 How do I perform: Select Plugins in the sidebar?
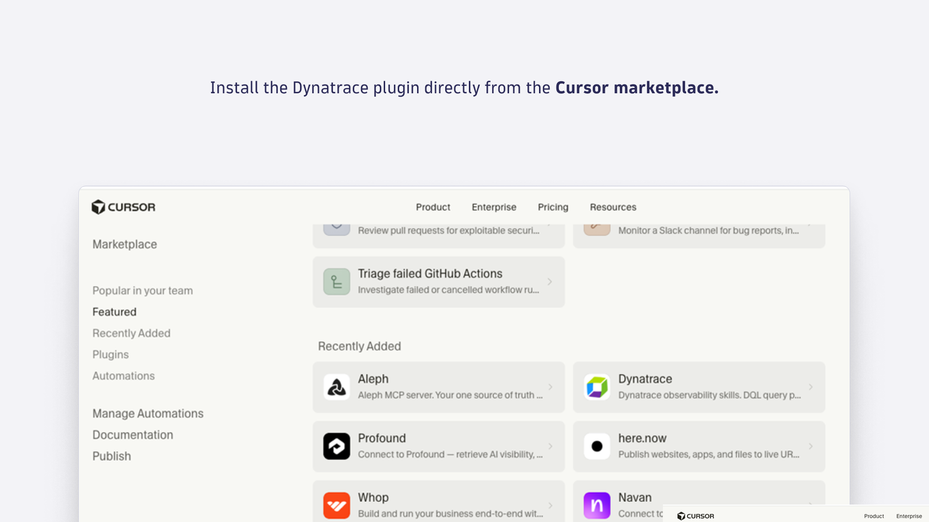pyautogui.click(x=111, y=354)
